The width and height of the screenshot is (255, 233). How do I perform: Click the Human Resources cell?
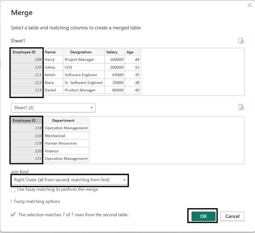(x=61, y=143)
